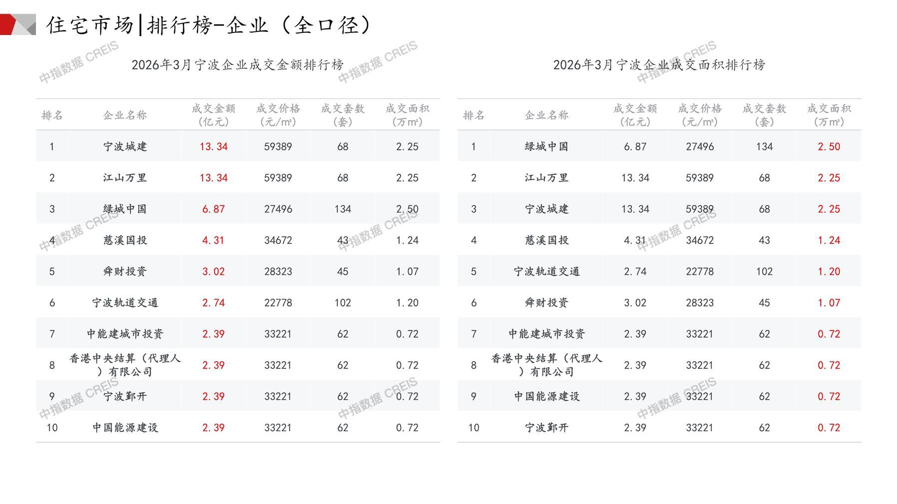Image resolution: width=897 pixels, height=504 pixels.
Task: Click the red 2.50 area value in right table
Action: pos(829,147)
